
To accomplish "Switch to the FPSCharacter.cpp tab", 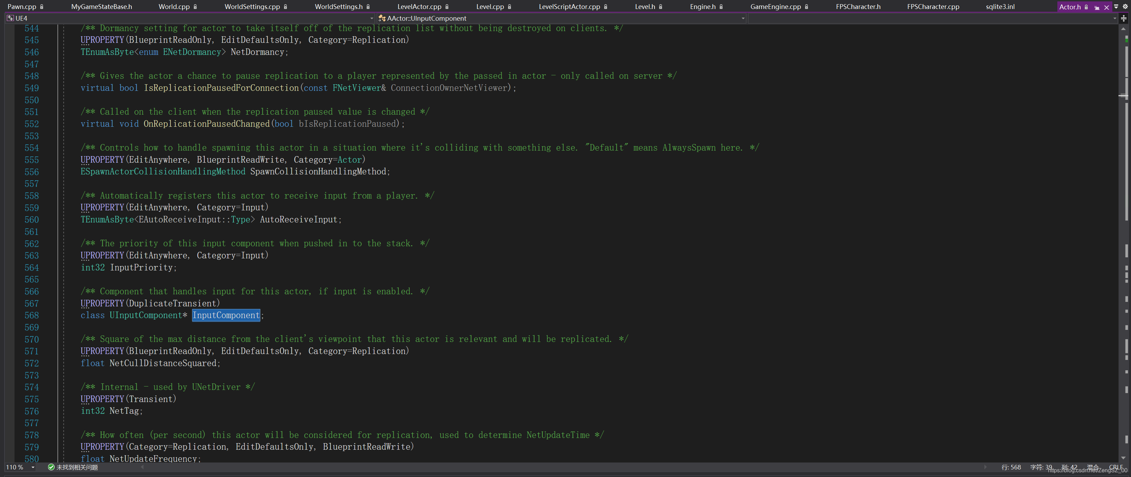I will (933, 7).
